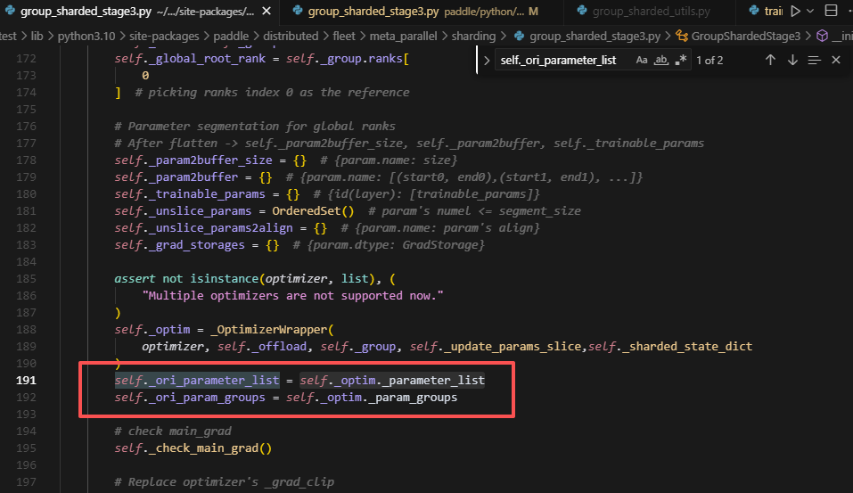Viewport: 853px width, 493px height.
Task: Toggle Match Case in find bar
Action: click(642, 60)
